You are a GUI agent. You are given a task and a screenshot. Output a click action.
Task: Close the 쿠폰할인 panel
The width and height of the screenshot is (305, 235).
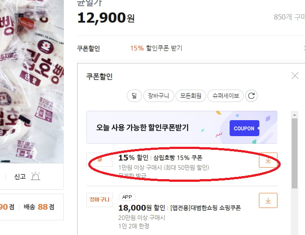(295, 76)
